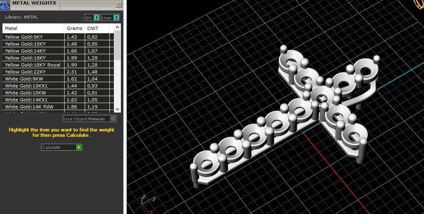
Task: Select the White Gold:14K PdW row
Action: click(x=58, y=107)
